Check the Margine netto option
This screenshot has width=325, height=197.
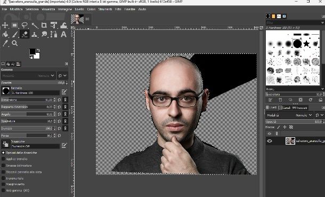click(x=3, y=184)
